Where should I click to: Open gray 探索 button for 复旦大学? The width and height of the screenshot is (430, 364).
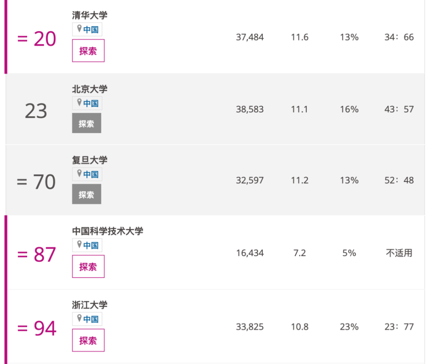click(87, 194)
